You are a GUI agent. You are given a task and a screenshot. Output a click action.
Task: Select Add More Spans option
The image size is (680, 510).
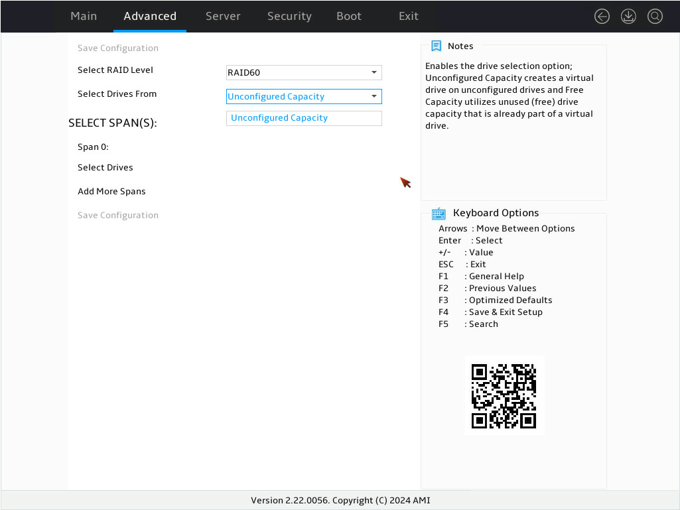pyautogui.click(x=111, y=191)
